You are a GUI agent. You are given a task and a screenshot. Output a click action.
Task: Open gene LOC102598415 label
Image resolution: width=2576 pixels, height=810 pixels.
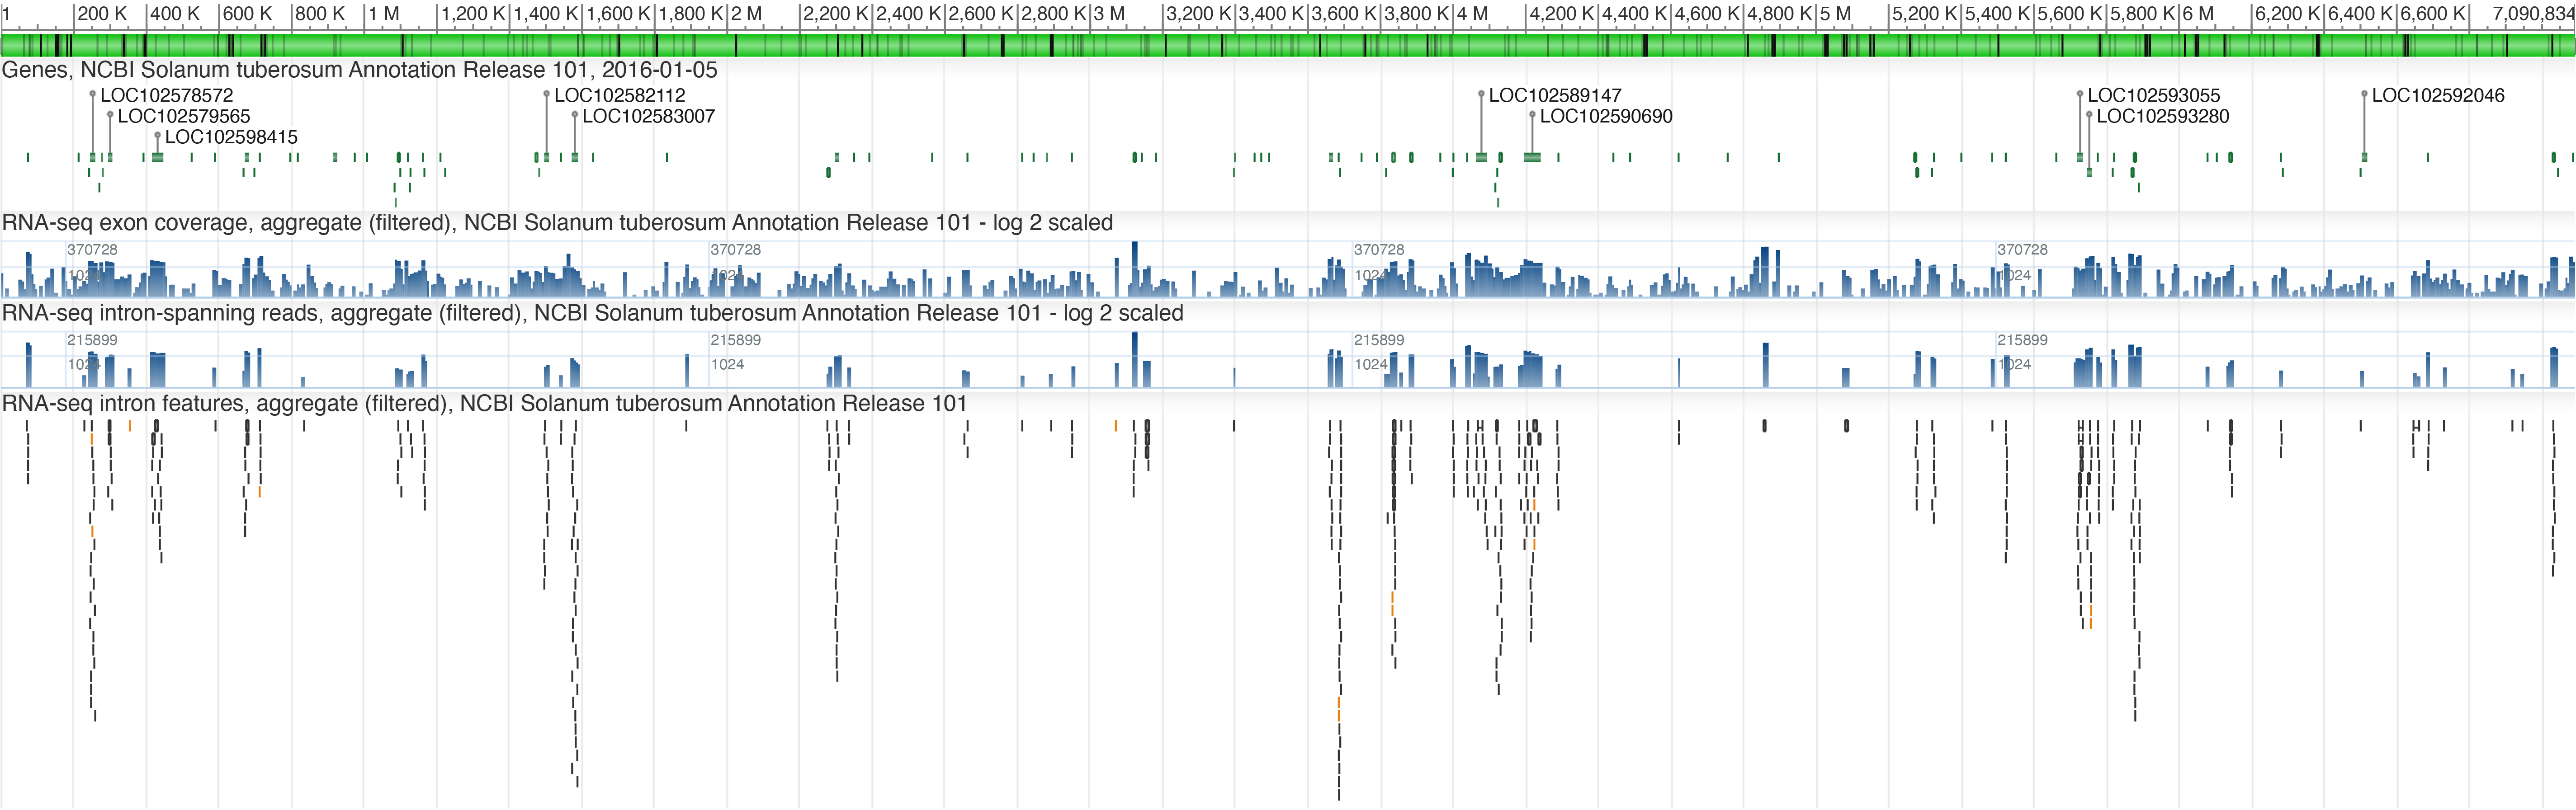point(231,137)
